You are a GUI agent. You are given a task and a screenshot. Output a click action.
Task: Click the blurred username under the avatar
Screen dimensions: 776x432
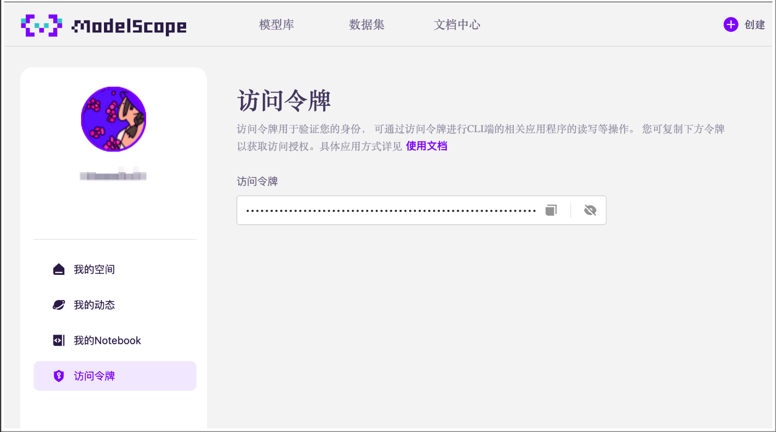click(x=114, y=175)
